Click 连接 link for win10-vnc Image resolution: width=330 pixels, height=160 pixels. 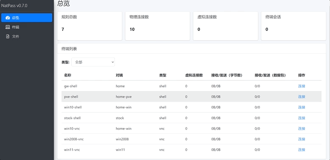point(302,129)
